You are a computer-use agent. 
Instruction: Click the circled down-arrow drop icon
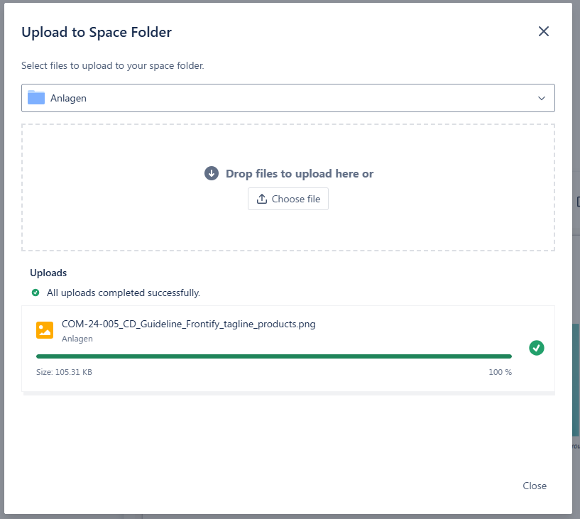tap(212, 173)
